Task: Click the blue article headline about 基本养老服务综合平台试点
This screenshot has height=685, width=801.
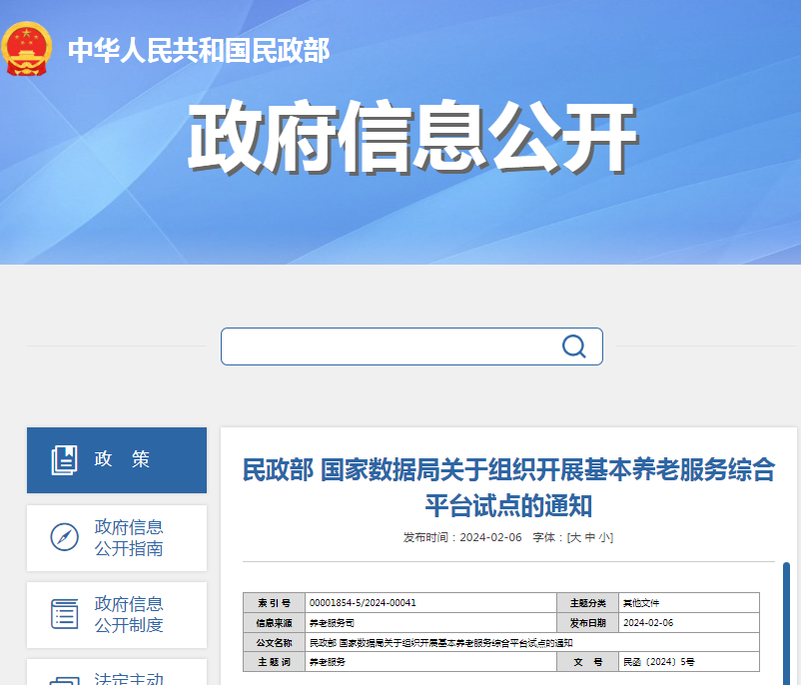Action: pyautogui.click(x=508, y=487)
